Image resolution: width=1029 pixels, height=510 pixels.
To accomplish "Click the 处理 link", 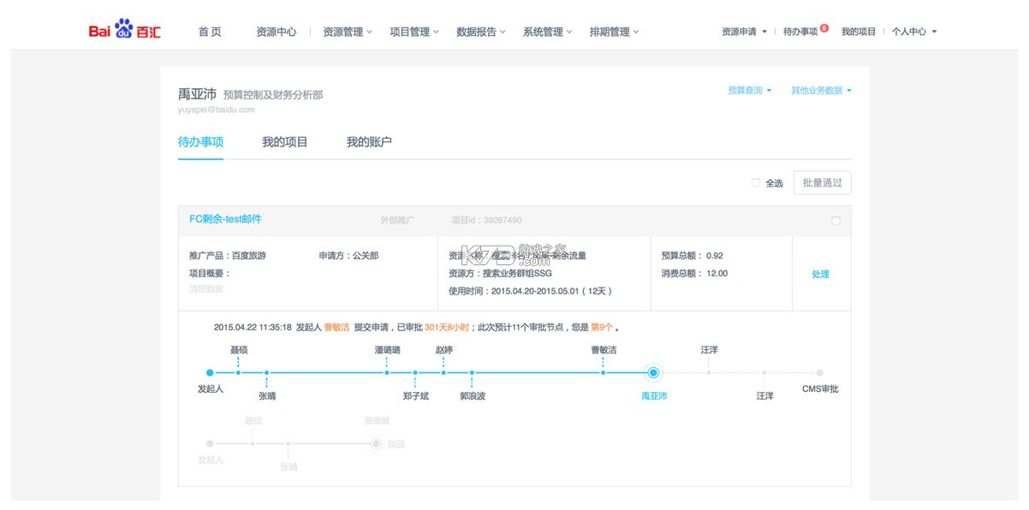I will 820,275.
